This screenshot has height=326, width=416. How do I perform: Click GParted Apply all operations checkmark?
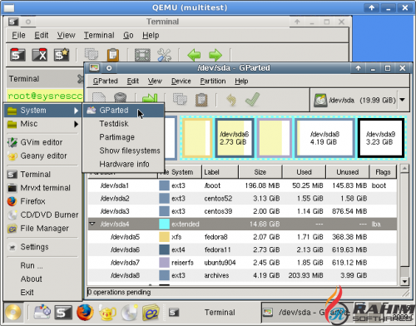253,99
